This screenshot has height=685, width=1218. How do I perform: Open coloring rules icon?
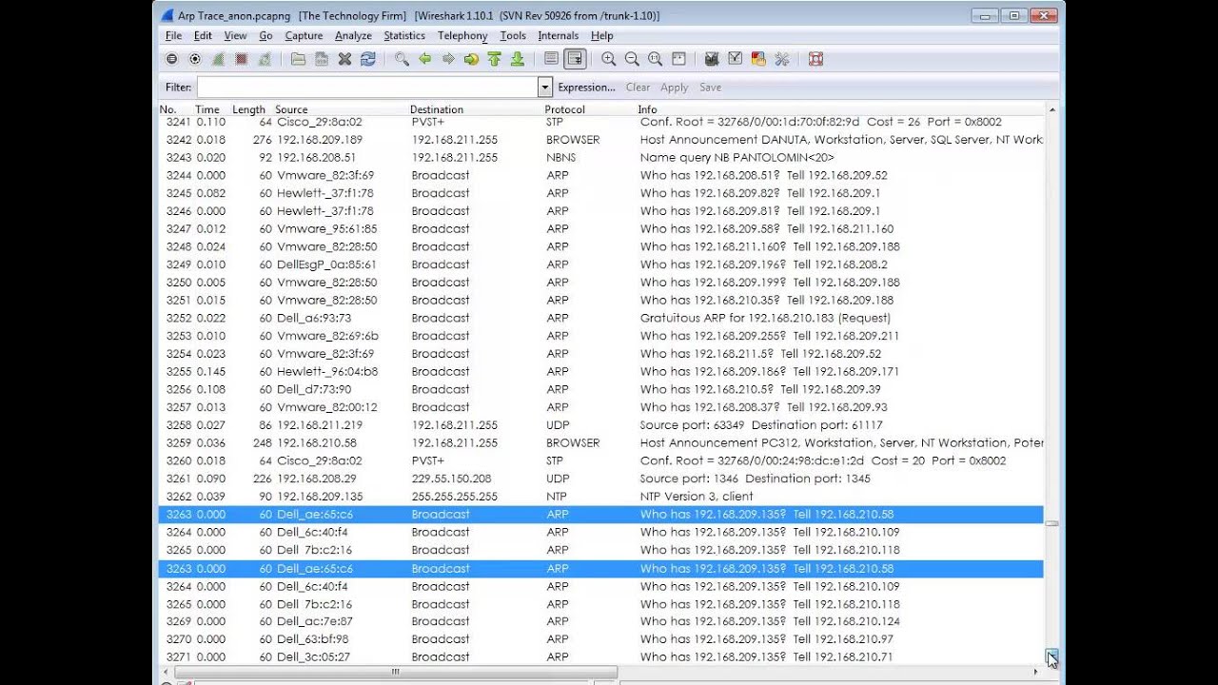point(758,59)
